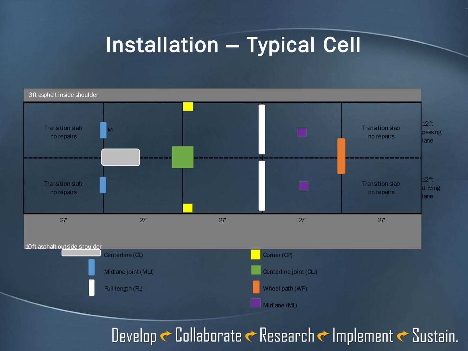
Task: Click the green Centerline joint (CLJ) legend swatch
Action: pos(256,270)
